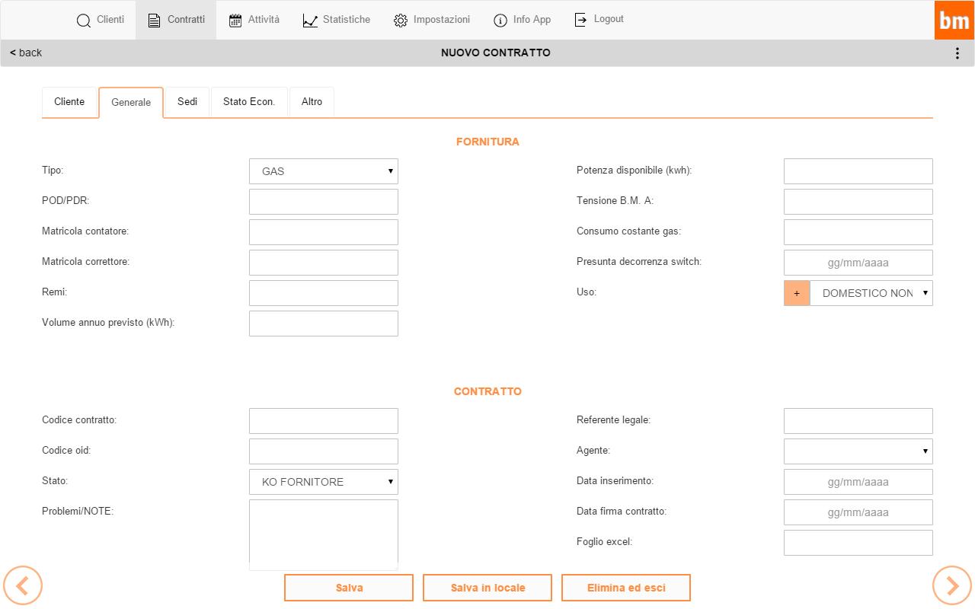This screenshot has height=609, width=975.
Task: Switch to the Generale tab
Action: 131,103
